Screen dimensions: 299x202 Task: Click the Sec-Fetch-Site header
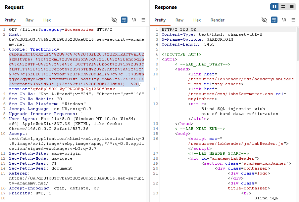45,153
